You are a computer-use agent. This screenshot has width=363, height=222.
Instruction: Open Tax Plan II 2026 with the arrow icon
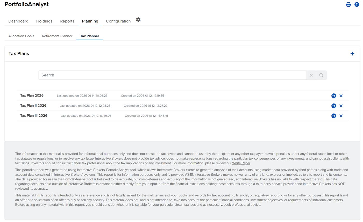click(333, 106)
